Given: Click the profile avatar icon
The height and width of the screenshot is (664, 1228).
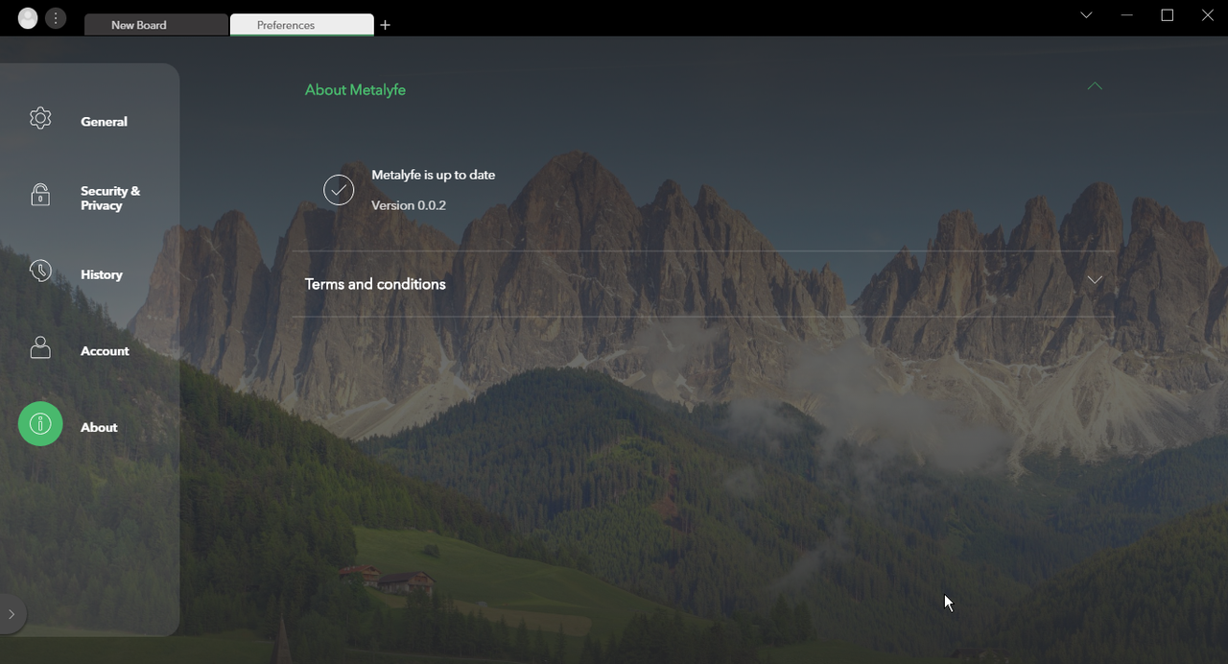Looking at the screenshot, I should click(28, 18).
